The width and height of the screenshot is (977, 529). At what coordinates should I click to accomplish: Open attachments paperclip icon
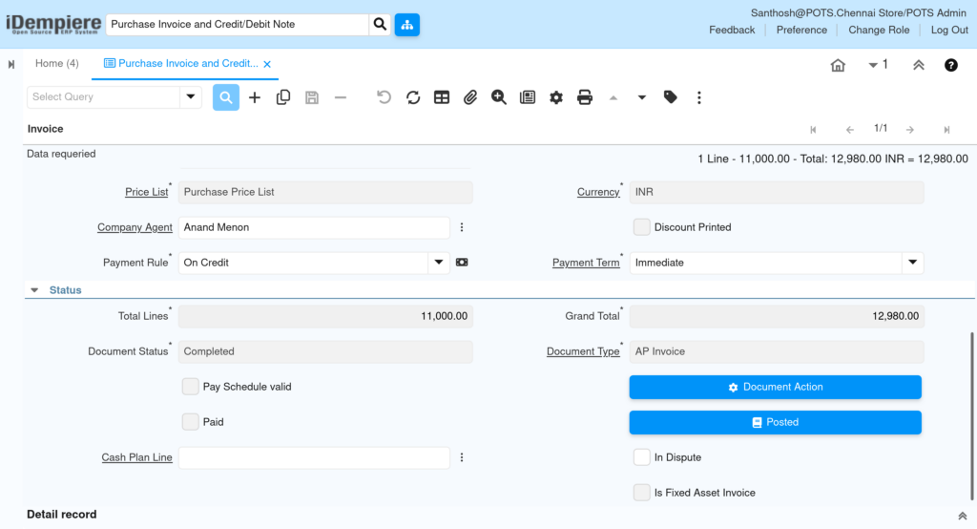469,97
